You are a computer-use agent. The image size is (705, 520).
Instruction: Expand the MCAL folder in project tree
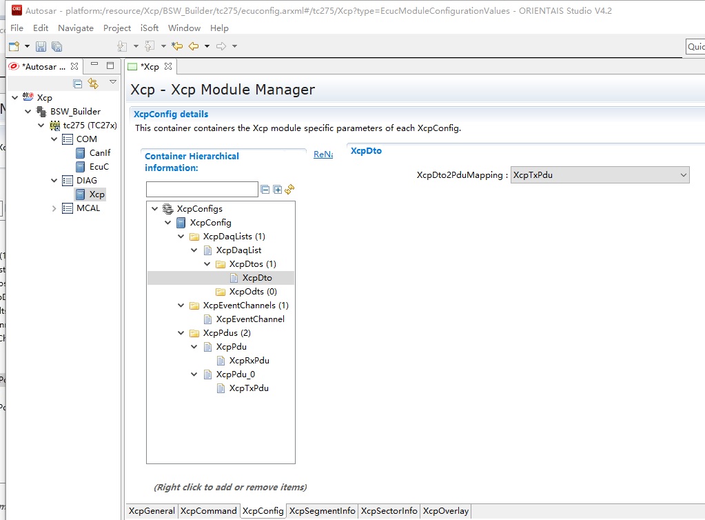54,208
